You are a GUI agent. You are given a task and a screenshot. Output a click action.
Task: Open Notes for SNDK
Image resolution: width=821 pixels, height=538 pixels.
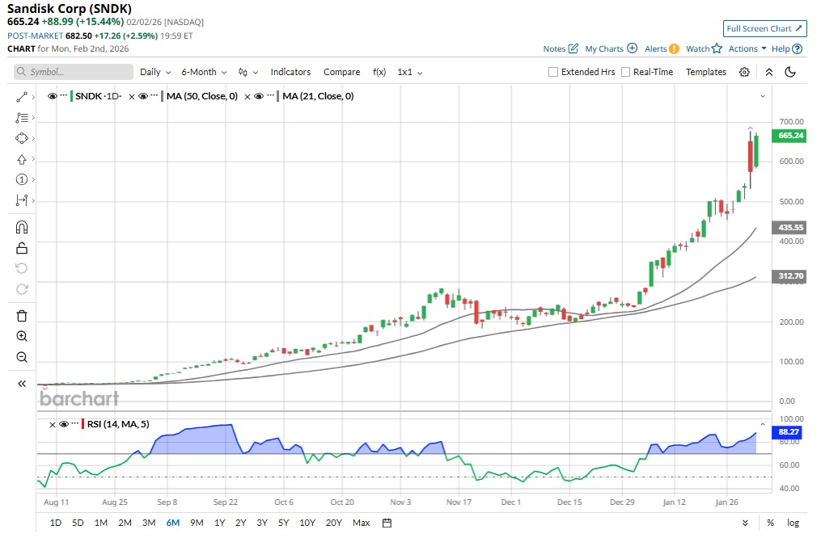[561, 48]
